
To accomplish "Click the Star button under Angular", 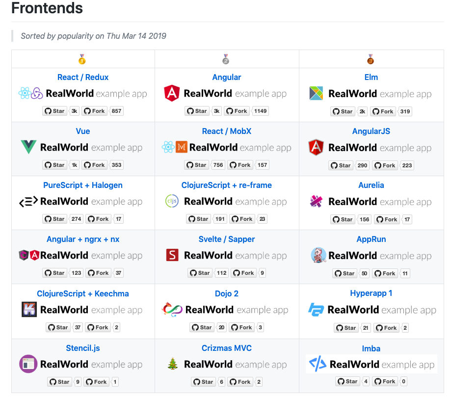I will tap(197, 111).
